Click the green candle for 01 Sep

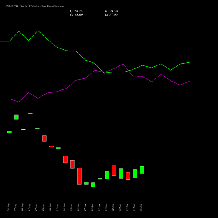[107, 175]
